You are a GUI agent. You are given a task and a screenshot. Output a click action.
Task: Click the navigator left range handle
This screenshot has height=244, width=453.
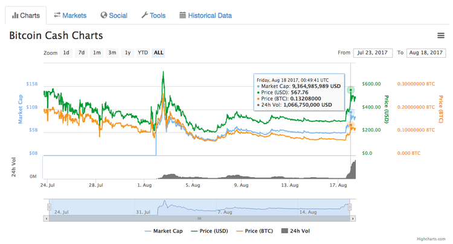pyautogui.click(x=49, y=207)
